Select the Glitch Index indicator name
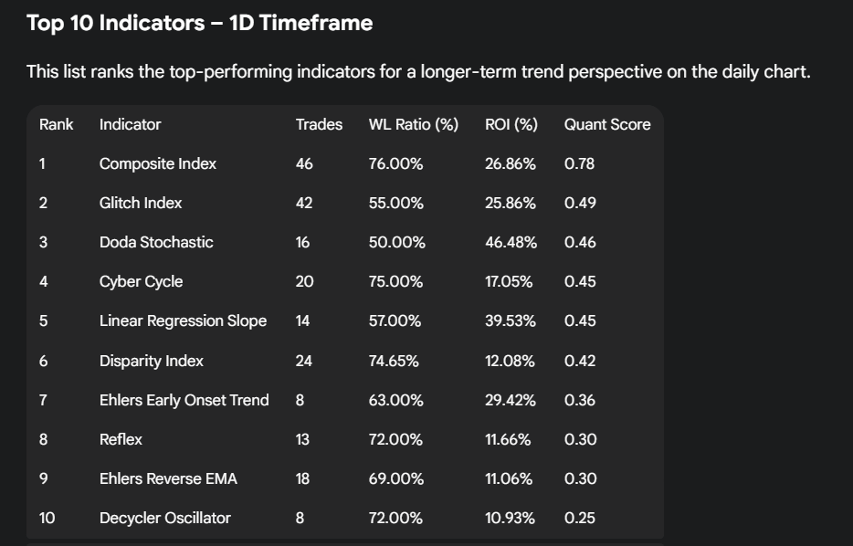This screenshot has height=546, width=853. (141, 203)
